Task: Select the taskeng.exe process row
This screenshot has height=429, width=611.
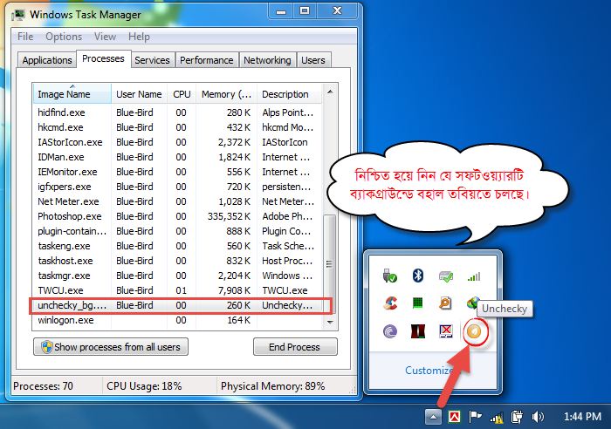Action: pyautogui.click(x=178, y=246)
